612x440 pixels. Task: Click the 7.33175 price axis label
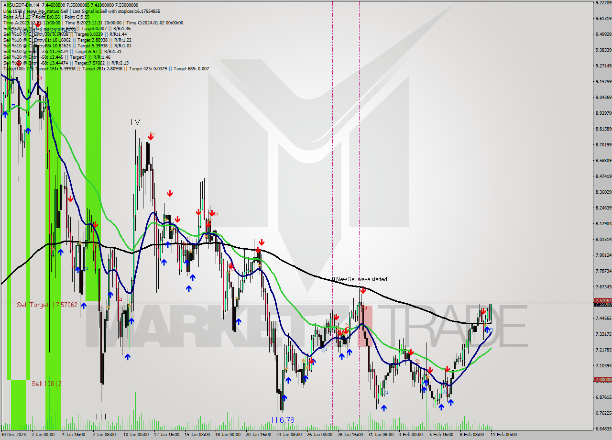click(603, 334)
